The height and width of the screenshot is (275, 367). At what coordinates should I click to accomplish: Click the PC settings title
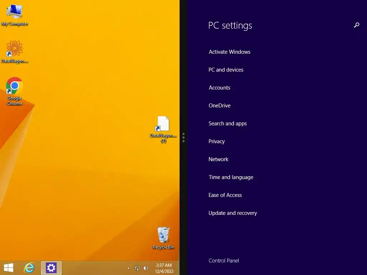tap(230, 25)
